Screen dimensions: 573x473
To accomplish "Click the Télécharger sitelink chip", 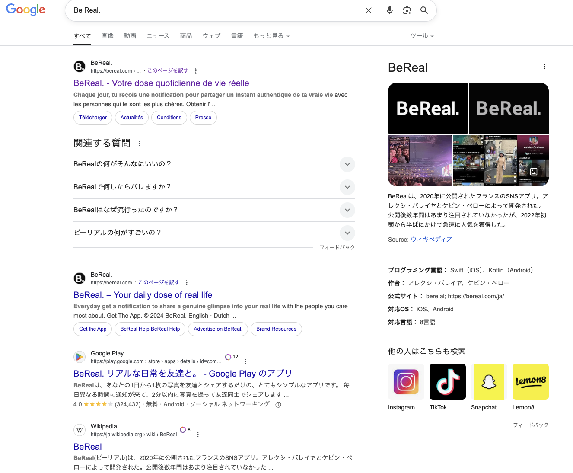I will coord(93,118).
